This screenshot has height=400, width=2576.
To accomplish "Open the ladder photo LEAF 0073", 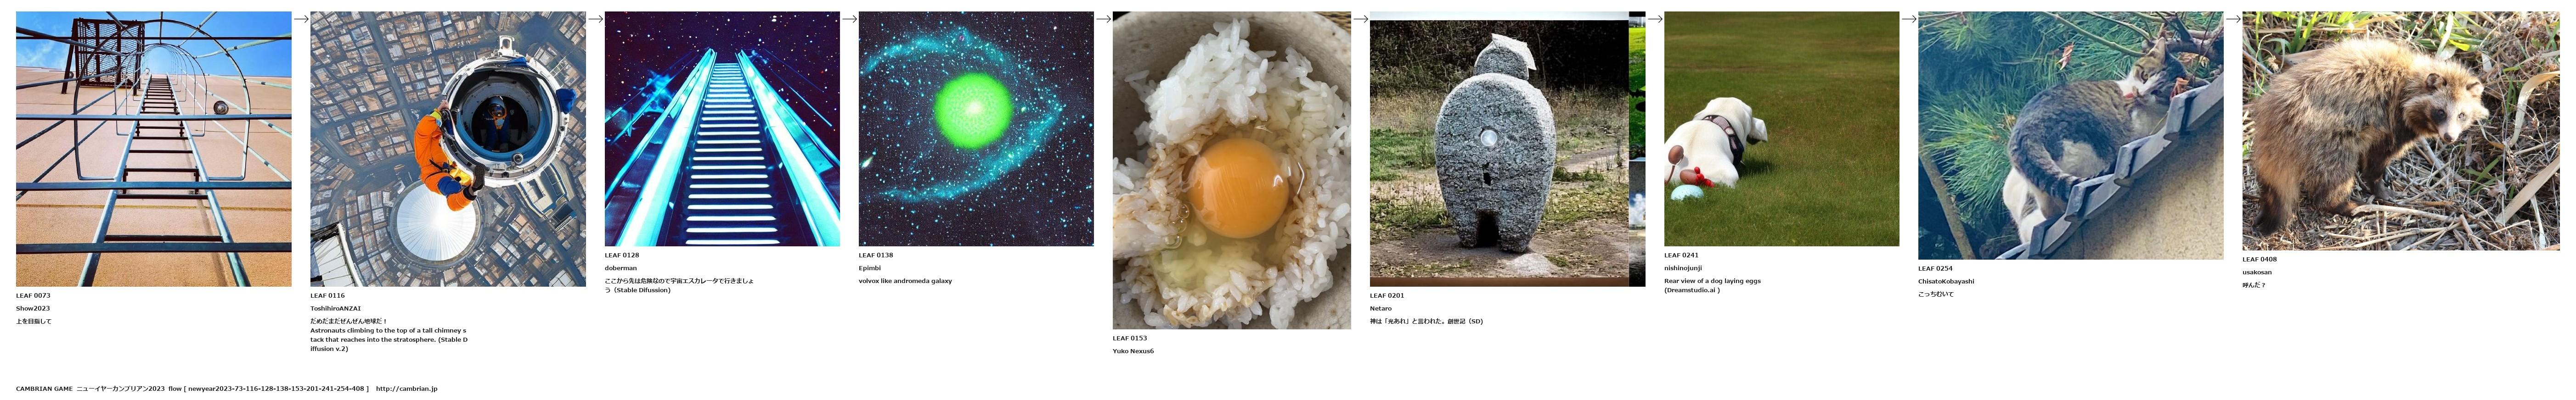I will coord(154,149).
